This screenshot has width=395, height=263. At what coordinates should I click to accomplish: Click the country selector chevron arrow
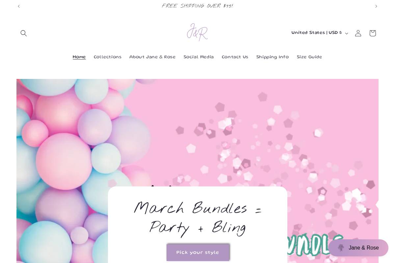pos(347,34)
